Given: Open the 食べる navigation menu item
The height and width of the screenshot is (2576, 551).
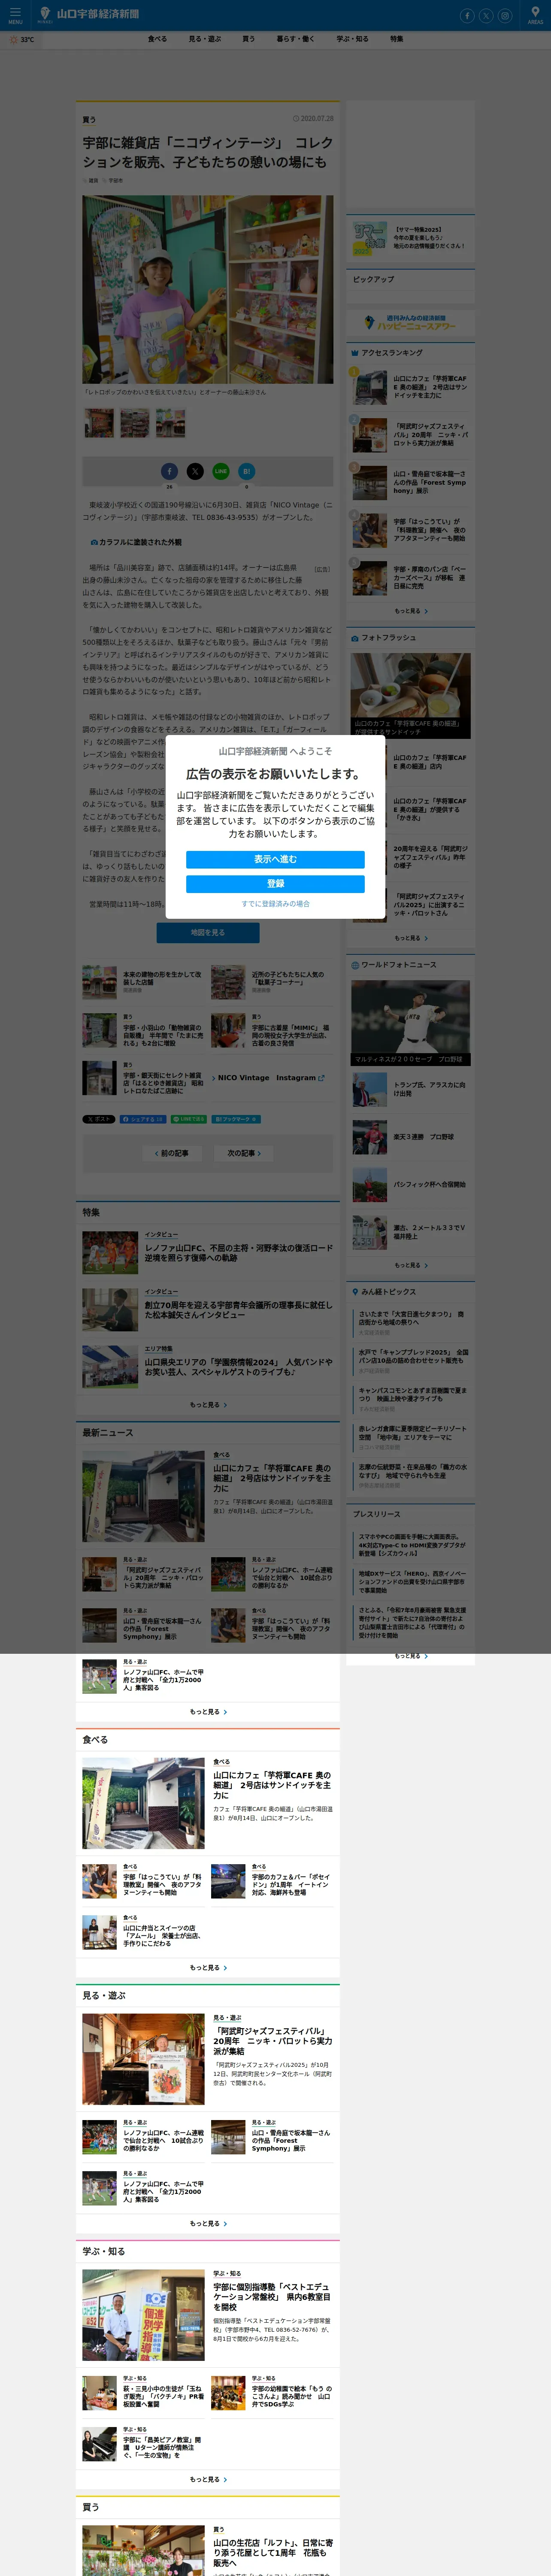Looking at the screenshot, I should 157,39.
